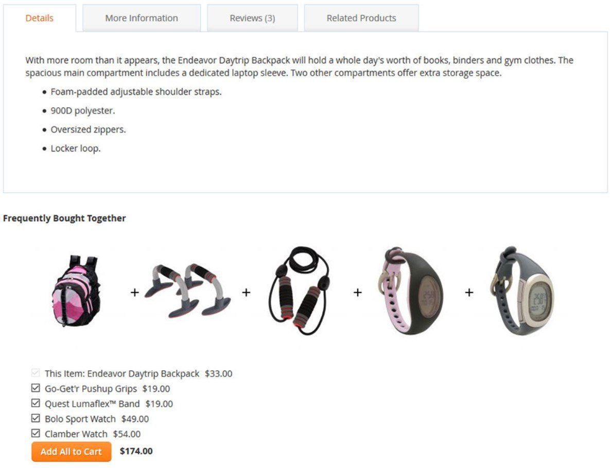Open the Go-Get'r Pushup Grips product link
Viewport: 612px width, 468px height.
pyautogui.click(x=91, y=389)
